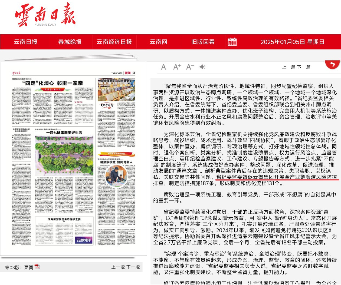Open the 春城晚报 tab
The width and height of the screenshot is (341, 285).
70,42
